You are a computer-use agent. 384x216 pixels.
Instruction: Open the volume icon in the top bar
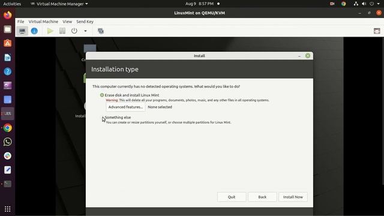364,4
